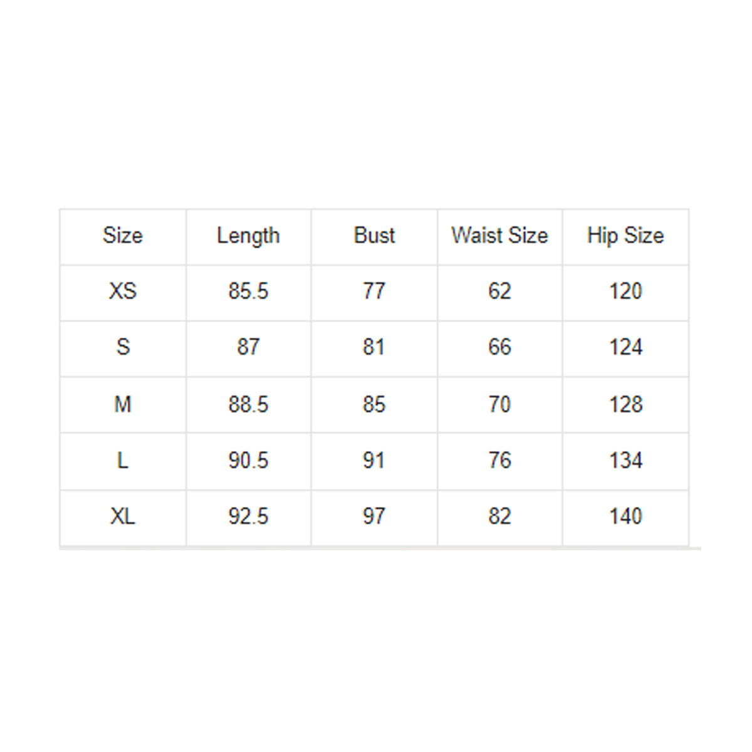752x752 pixels.
Task: Click the hip value 120 cell
Action: point(625,291)
